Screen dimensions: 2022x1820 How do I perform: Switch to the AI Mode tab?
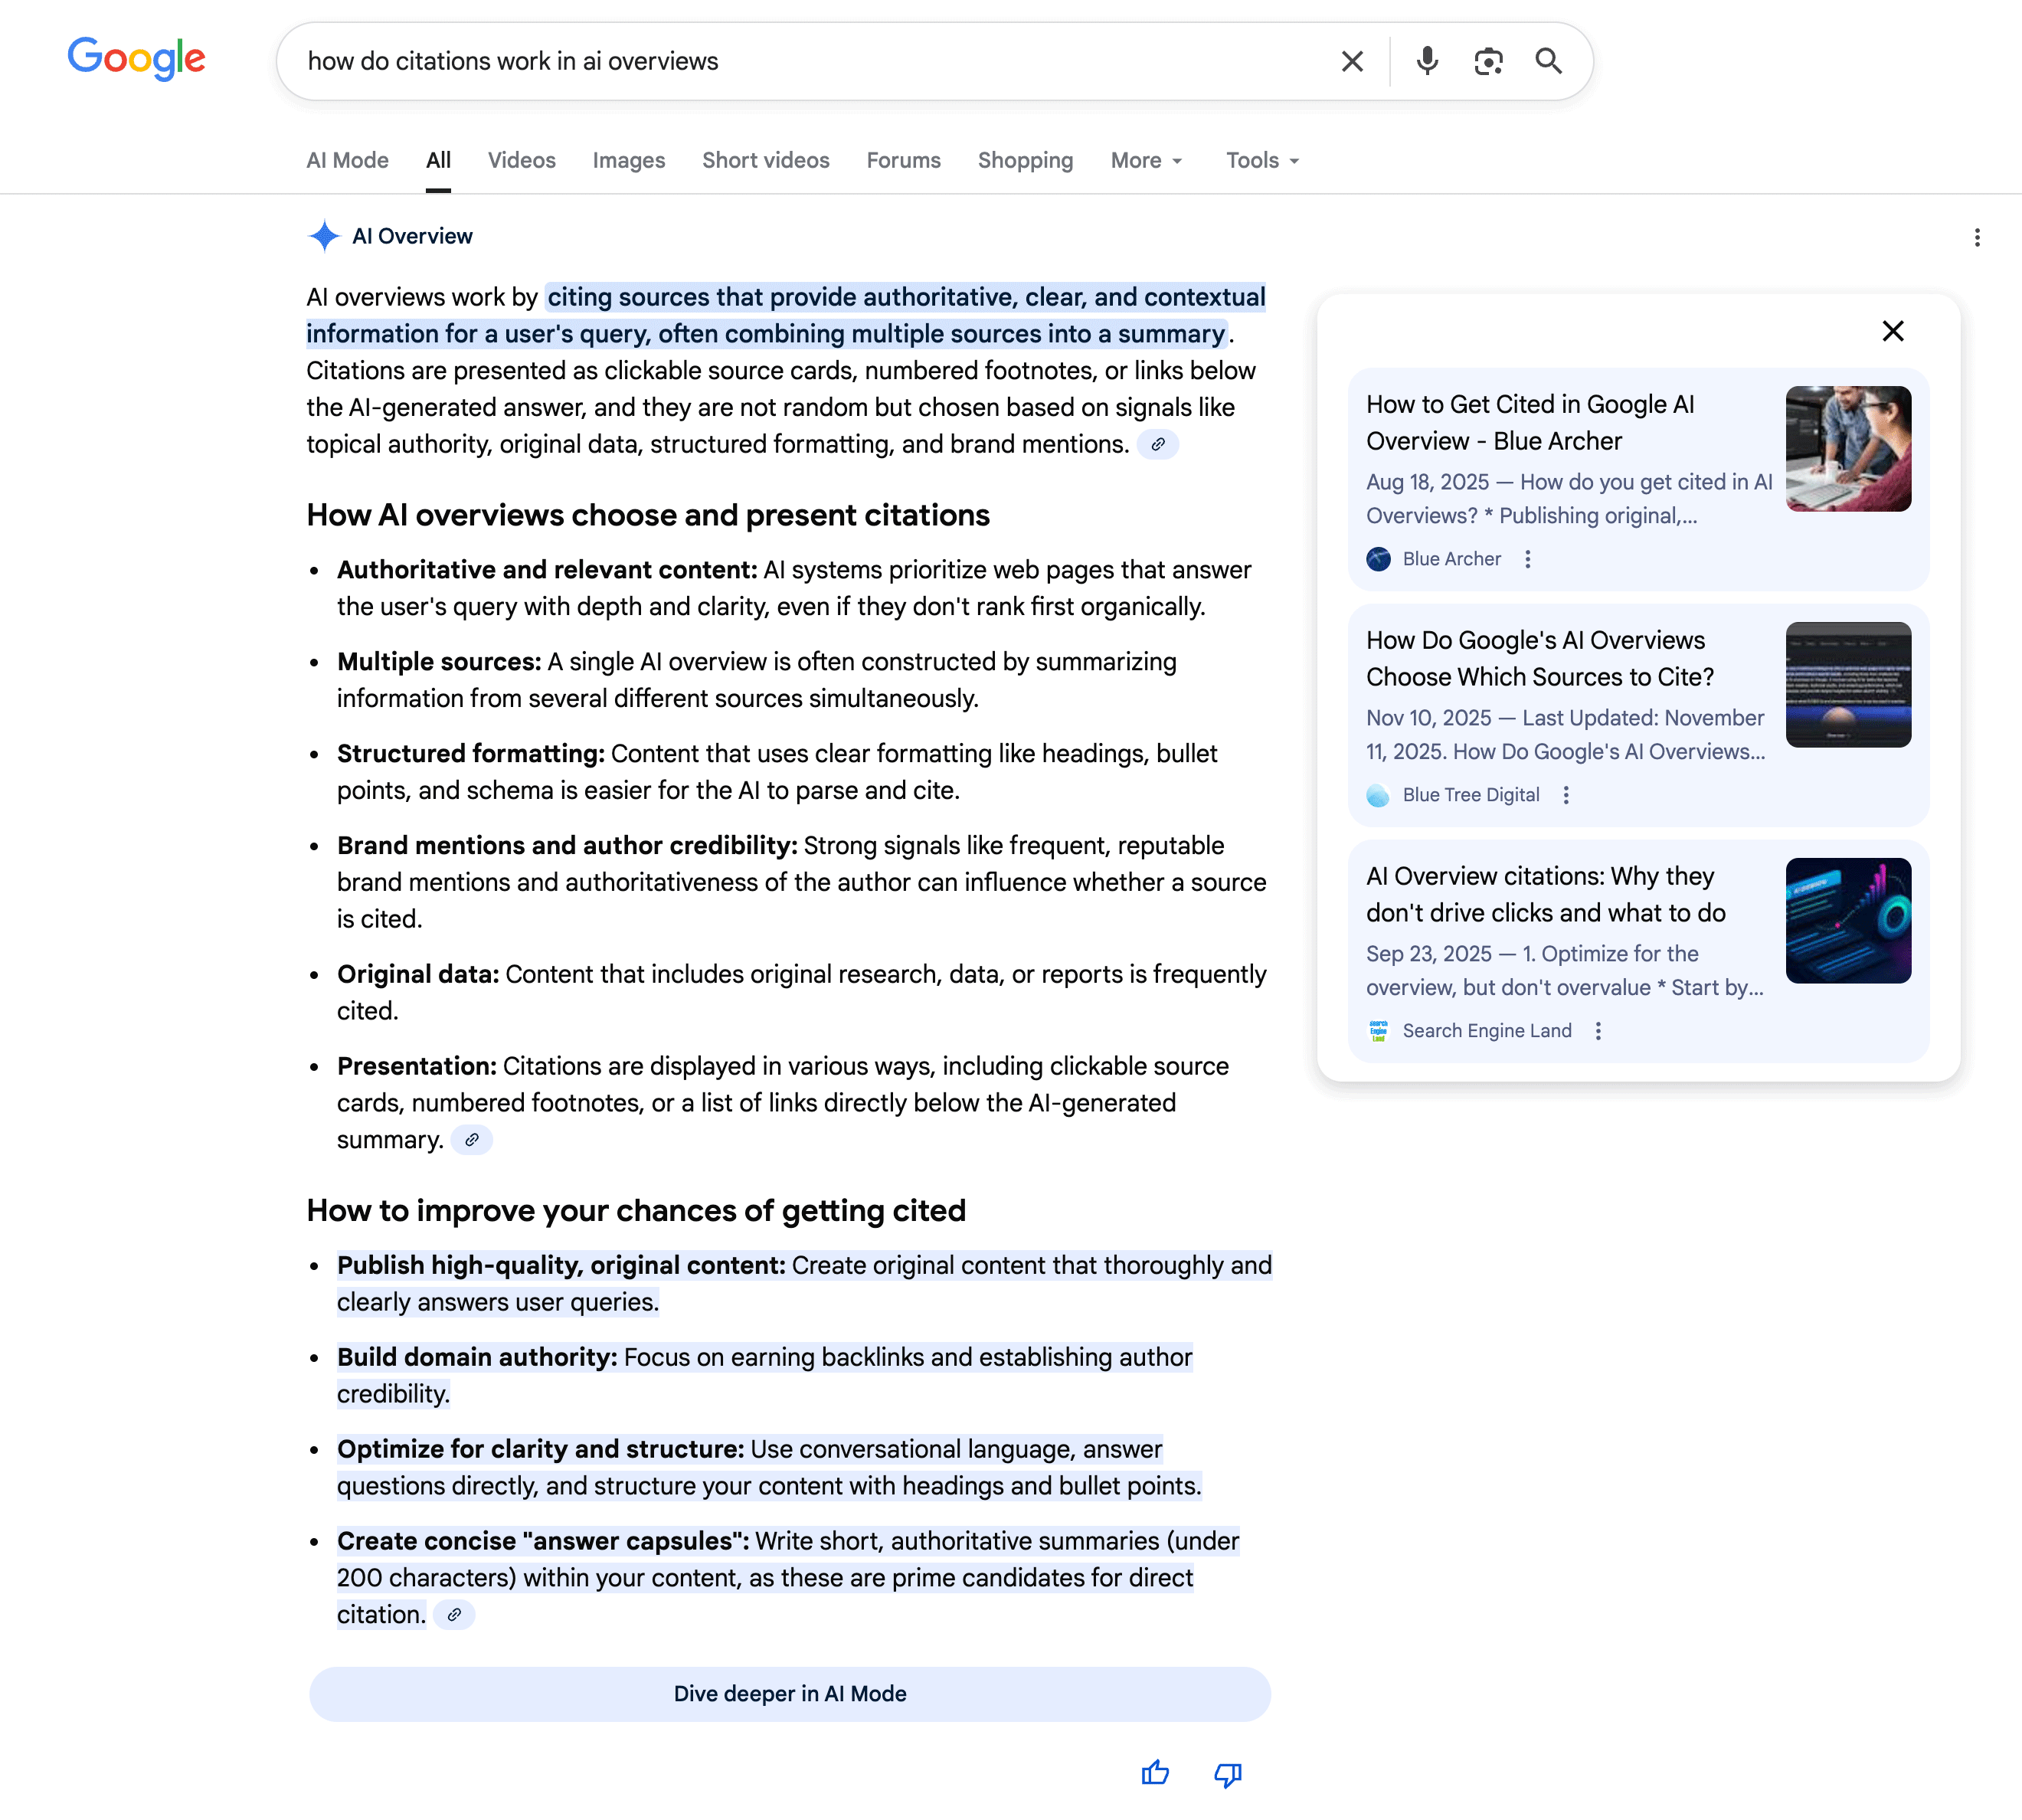[x=347, y=161]
